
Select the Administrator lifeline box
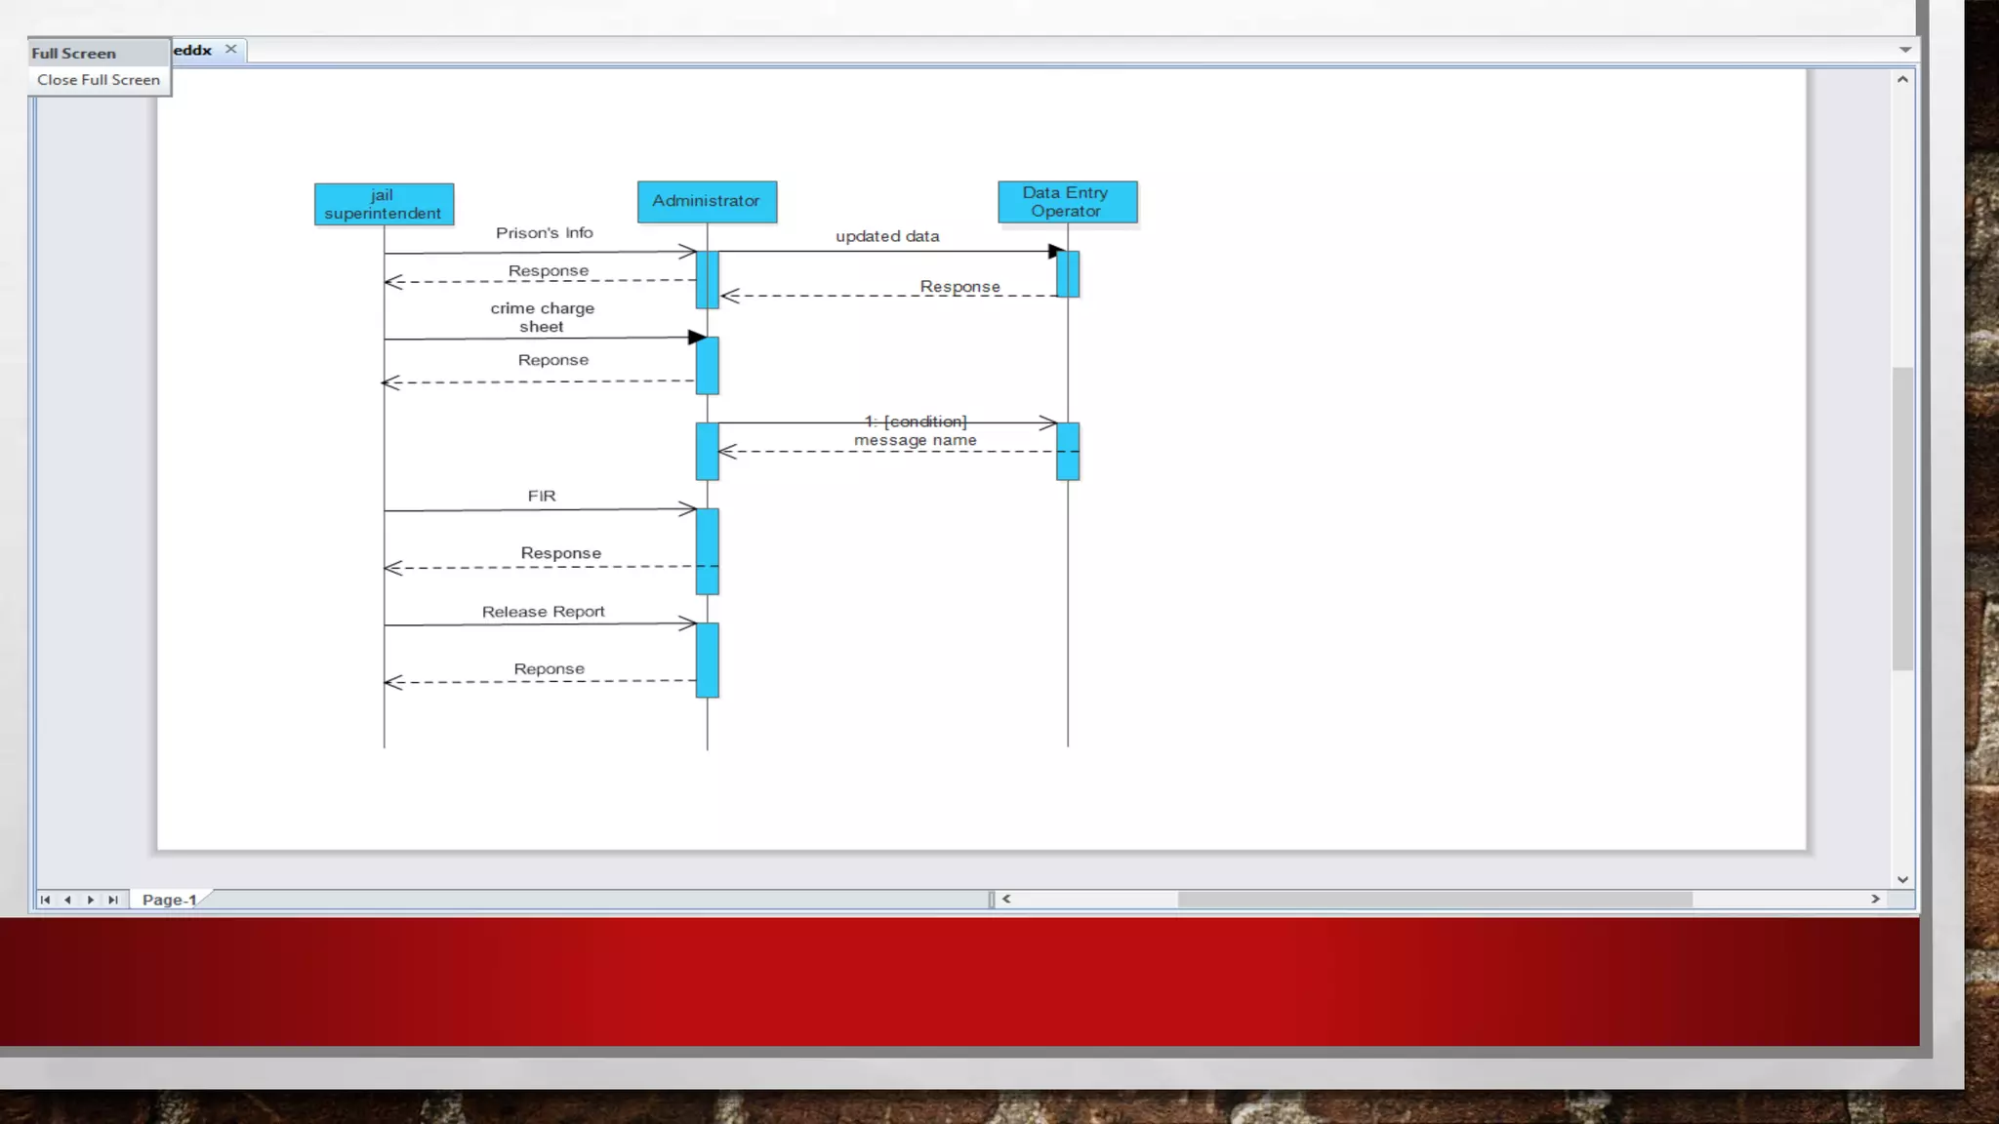(x=707, y=201)
